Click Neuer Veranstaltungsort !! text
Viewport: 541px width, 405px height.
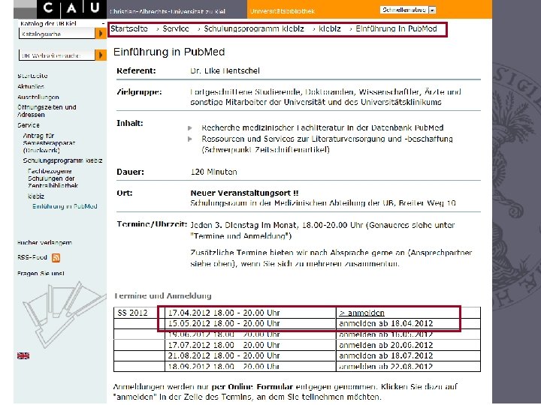pyautogui.click(x=244, y=193)
